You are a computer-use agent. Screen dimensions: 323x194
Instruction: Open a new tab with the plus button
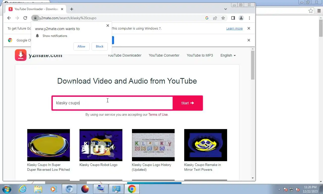pyautogui.click(x=72, y=9)
